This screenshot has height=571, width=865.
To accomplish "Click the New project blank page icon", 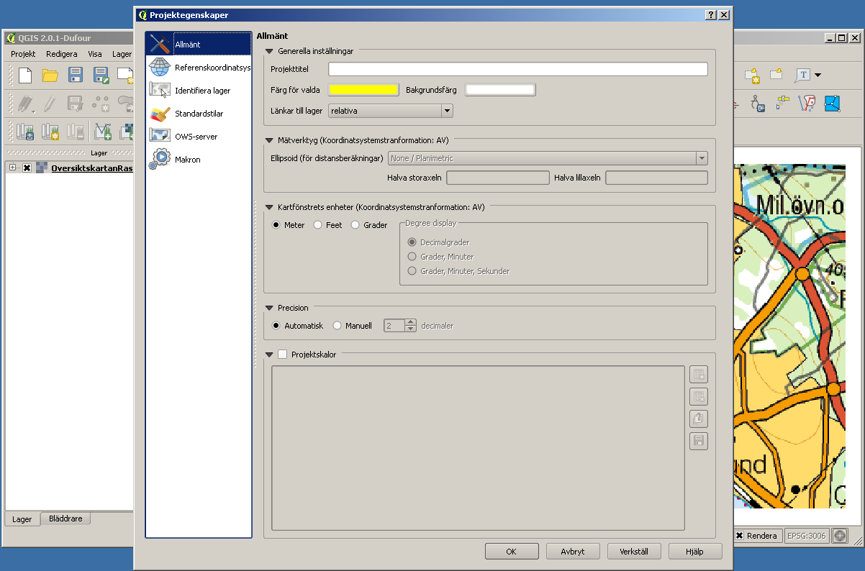I will click(25, 76).
